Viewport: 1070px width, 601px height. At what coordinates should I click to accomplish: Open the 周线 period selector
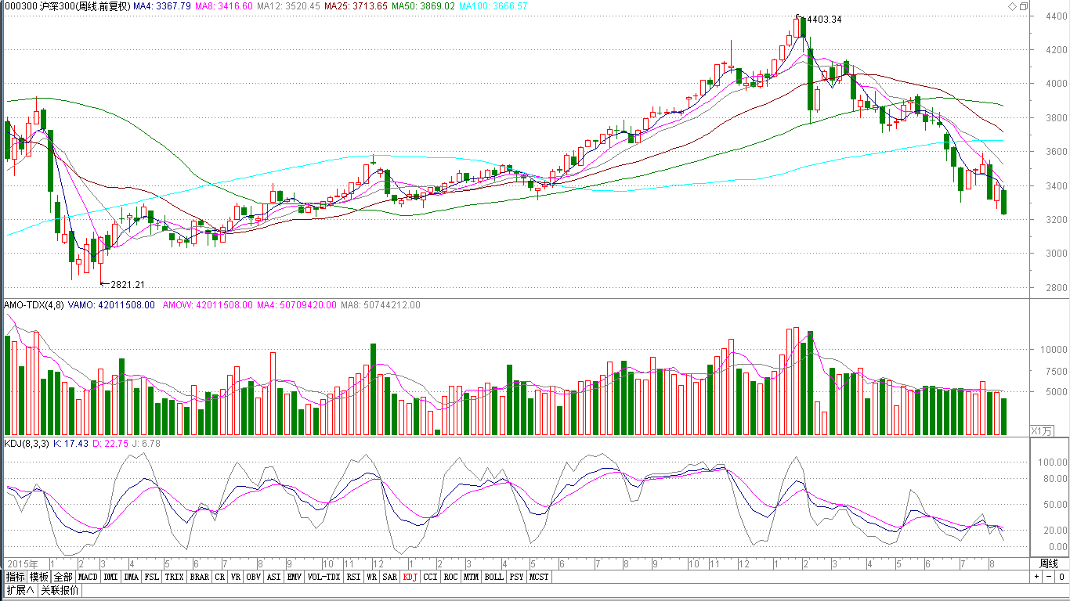point(1048,563)
